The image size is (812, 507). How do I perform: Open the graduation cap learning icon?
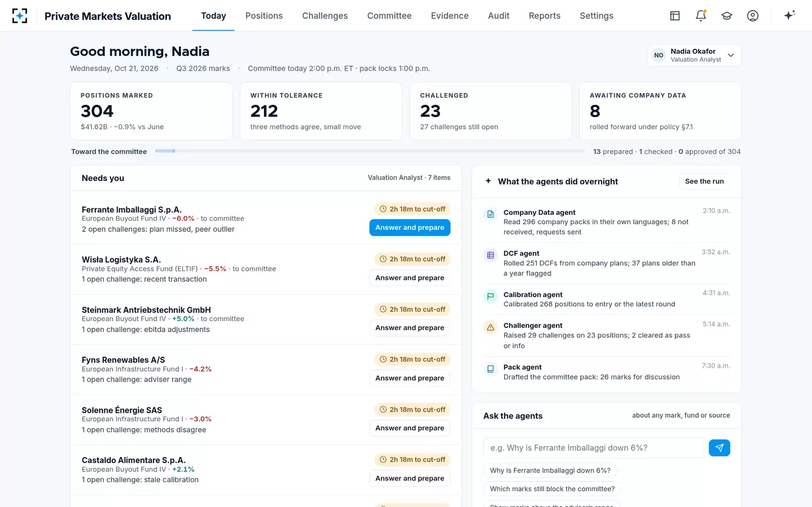[727, 16]
